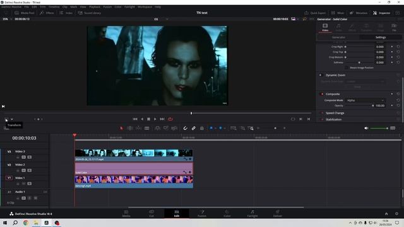
Task: Toggle the Dynamic Zoom enable switch
Action: (x=321, y=75)
